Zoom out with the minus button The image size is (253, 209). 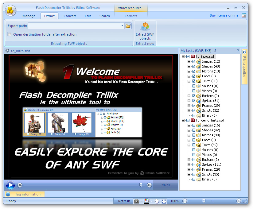(x=185, y=201)
